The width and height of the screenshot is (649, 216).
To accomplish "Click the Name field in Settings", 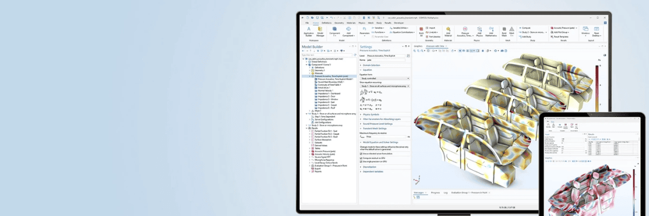I will [x=387, y=60].
